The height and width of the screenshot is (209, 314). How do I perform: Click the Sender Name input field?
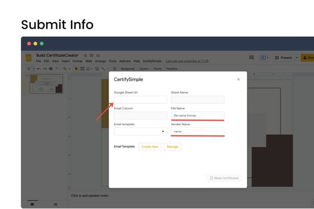click(198, 131)
